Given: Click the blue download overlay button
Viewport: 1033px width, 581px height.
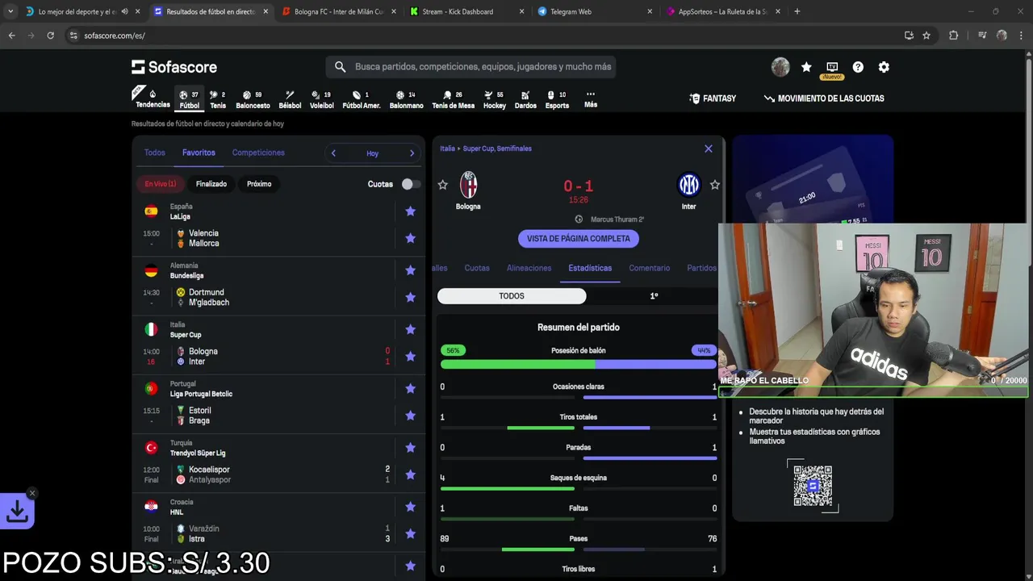Looking at the screenshot, I should 17,511.
